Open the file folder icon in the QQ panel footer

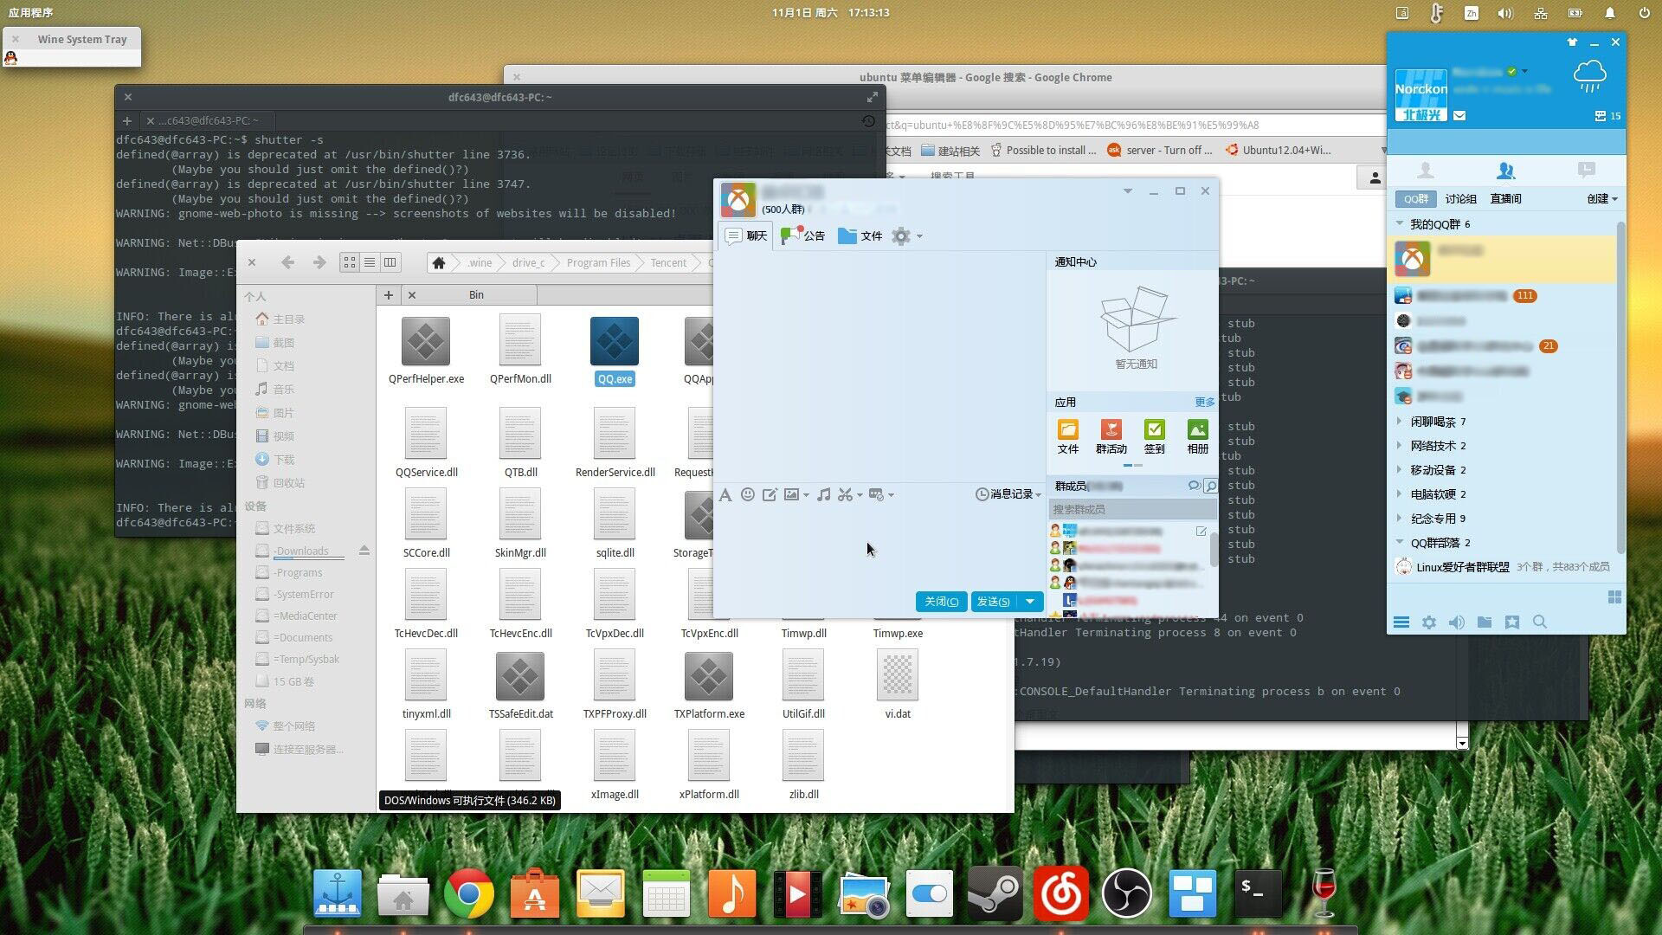(x=1485, y=622)
